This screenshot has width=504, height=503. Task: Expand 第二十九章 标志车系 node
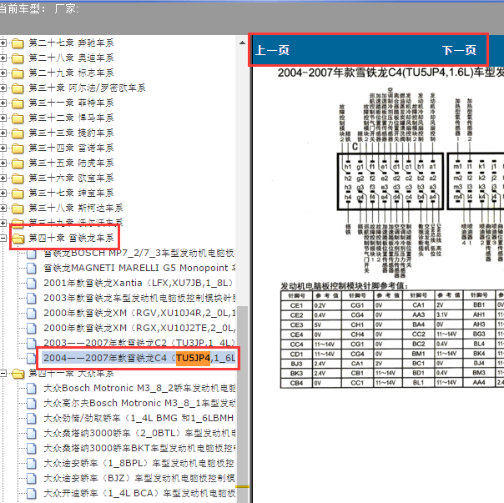[3, 73]
